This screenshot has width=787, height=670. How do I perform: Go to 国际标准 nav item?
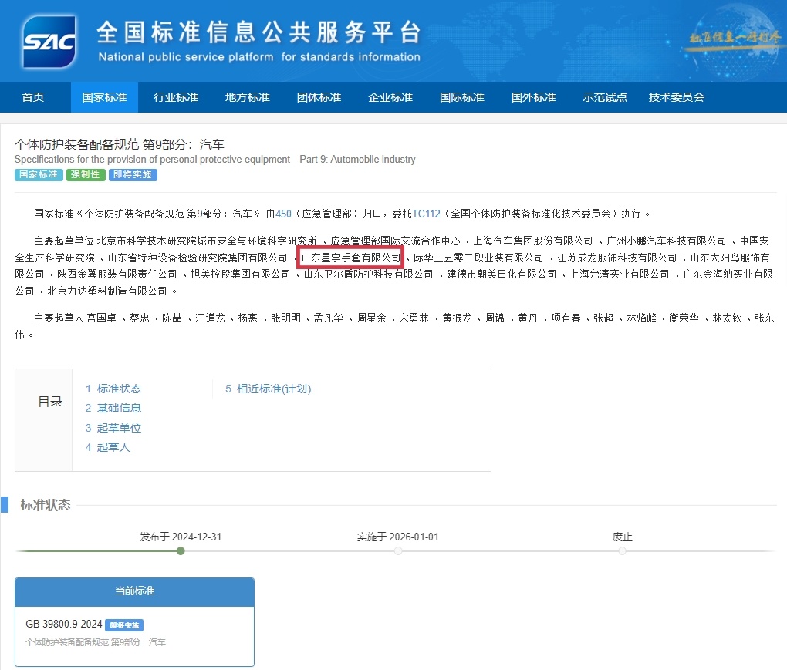[x=462, y=97]
